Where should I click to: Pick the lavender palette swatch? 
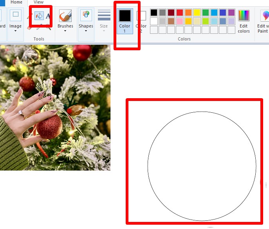(x=231, y=21)
